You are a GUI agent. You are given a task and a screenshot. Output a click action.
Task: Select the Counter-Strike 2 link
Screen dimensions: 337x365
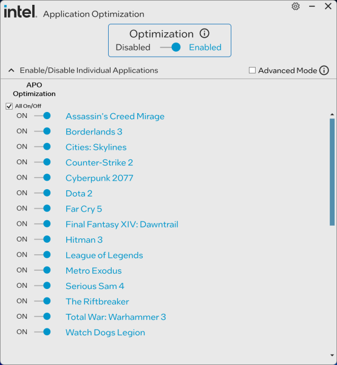(x=99, y=162)
